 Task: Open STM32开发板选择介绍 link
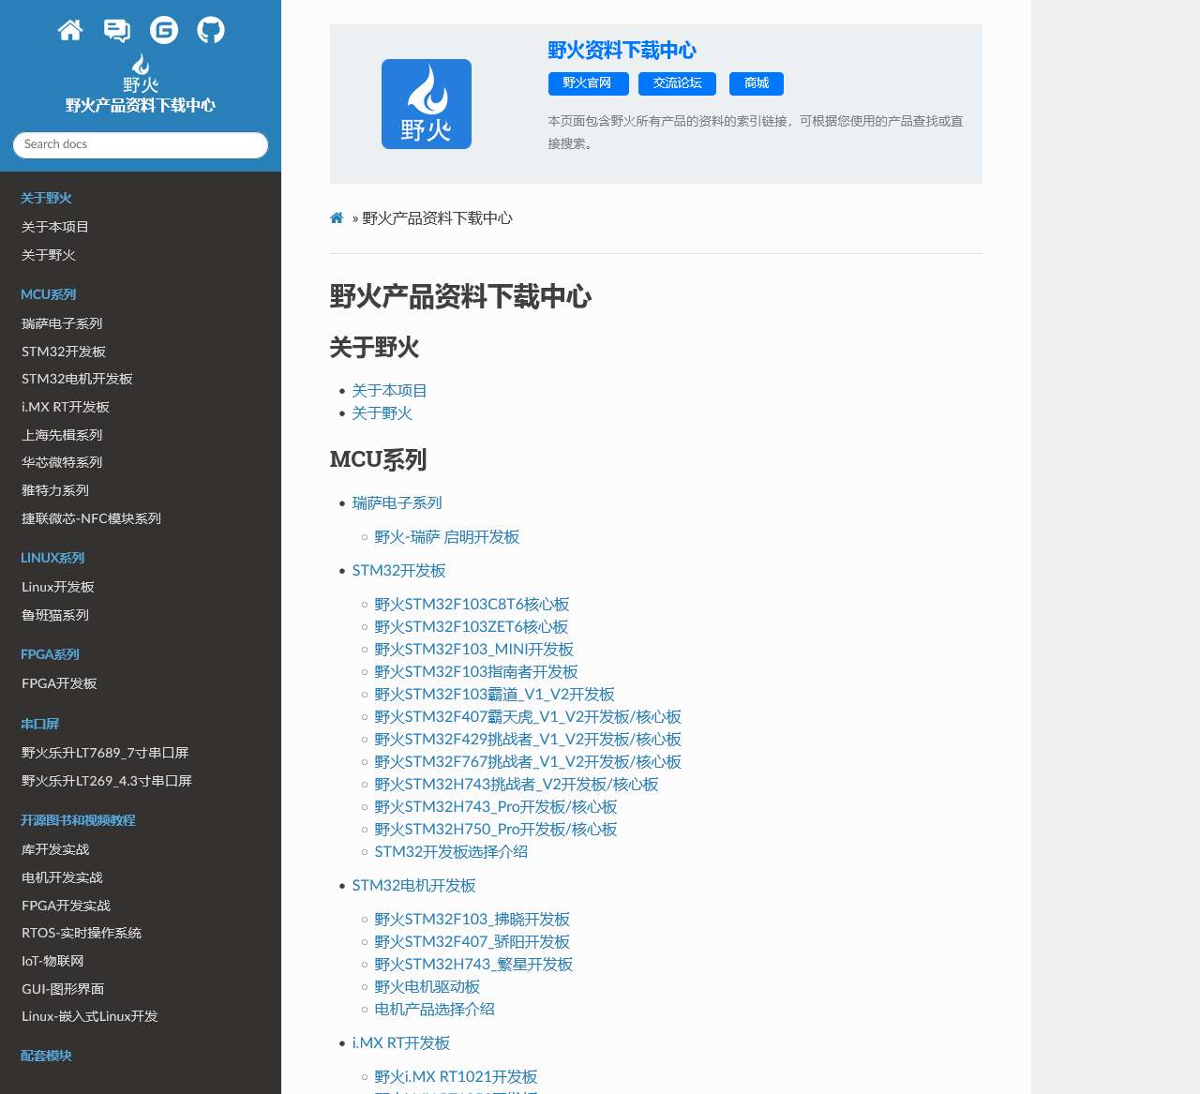[451, 852]
